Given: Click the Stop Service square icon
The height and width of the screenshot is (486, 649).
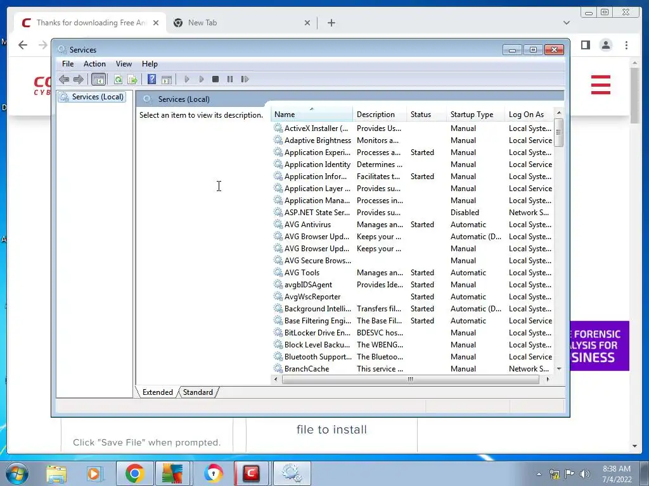Looking at the screenshot, I should coord(215,79).
